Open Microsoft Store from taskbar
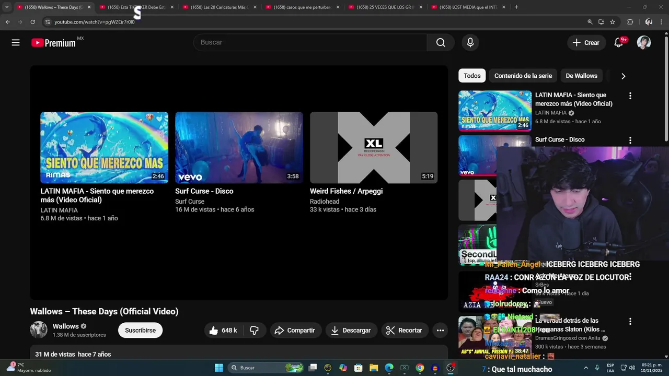This screenshot has width=669, height=376. (x=359, y=368)
